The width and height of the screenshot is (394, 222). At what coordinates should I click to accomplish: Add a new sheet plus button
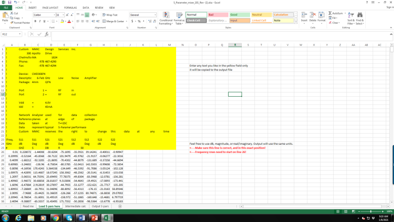(120, 206)
